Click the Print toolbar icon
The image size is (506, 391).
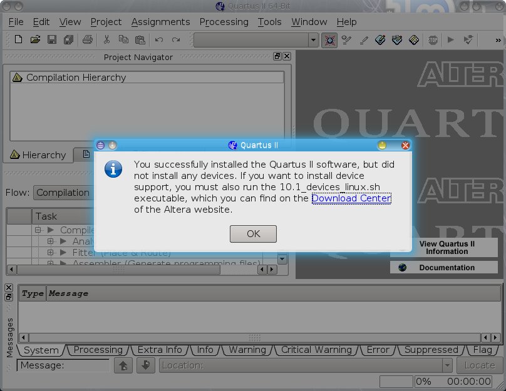click(x=88, y=40)
